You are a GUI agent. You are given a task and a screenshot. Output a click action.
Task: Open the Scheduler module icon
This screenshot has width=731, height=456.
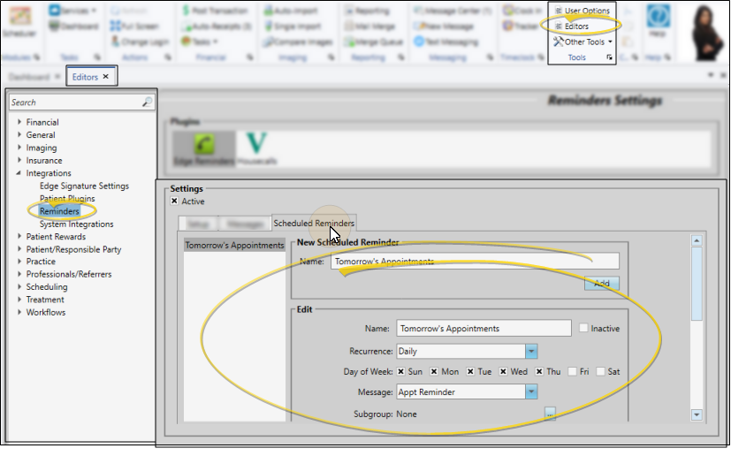point(19,19)
